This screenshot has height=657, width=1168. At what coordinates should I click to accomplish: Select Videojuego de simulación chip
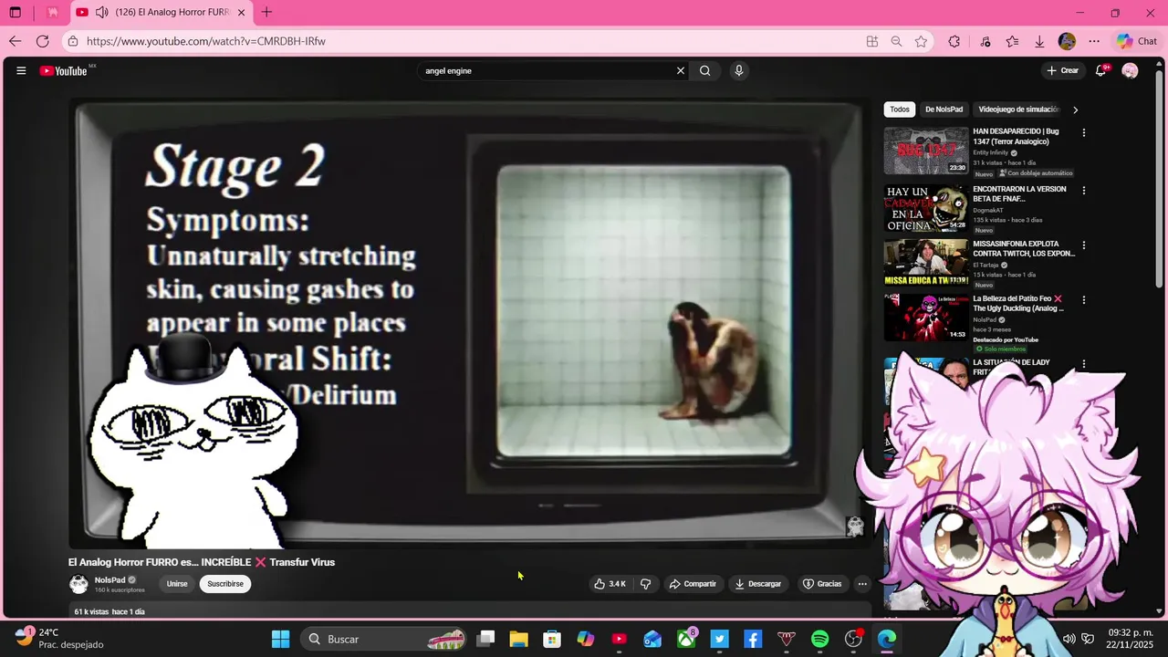click(x=1018, y=109)
